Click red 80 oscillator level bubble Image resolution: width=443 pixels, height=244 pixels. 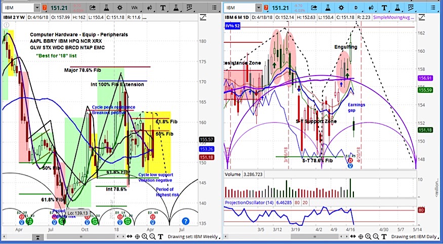click(421, 210)
